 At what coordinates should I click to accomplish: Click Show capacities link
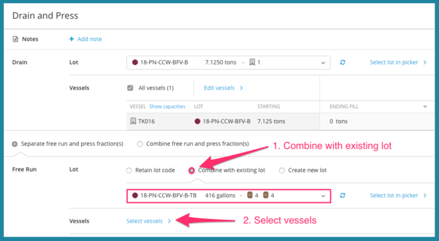(x=167, y=106)
